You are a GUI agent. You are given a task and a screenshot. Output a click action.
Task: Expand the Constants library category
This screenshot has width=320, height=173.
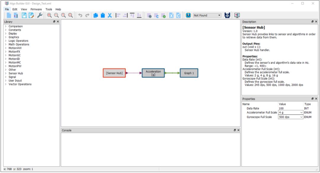(x=6, y=30)
